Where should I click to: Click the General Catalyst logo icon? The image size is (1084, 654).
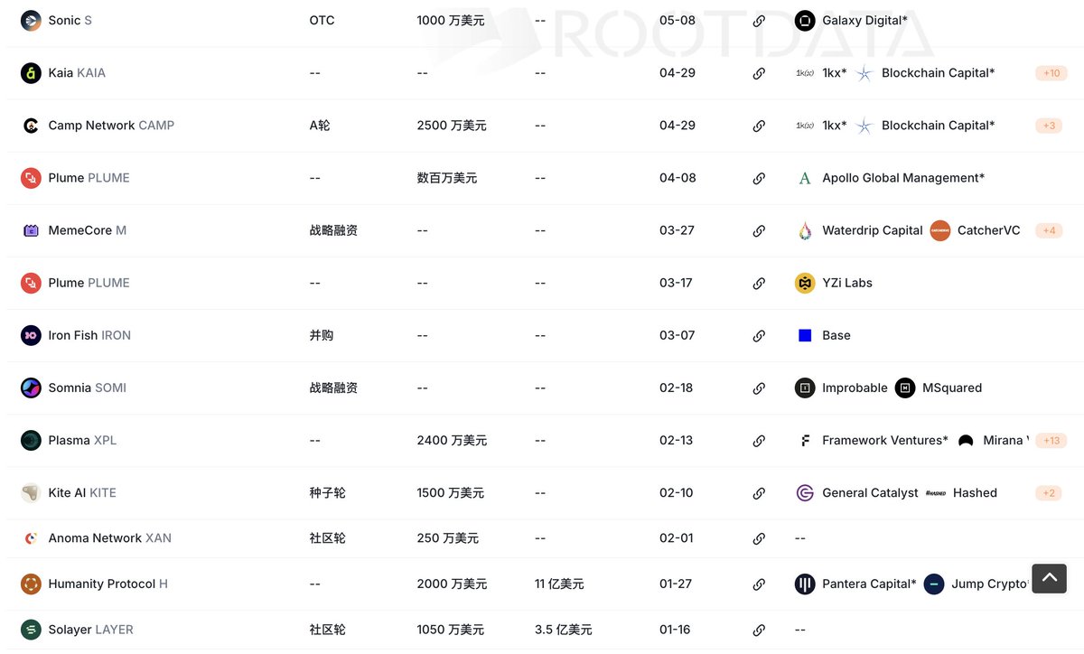pyautogui.click(x=805, y=493)
